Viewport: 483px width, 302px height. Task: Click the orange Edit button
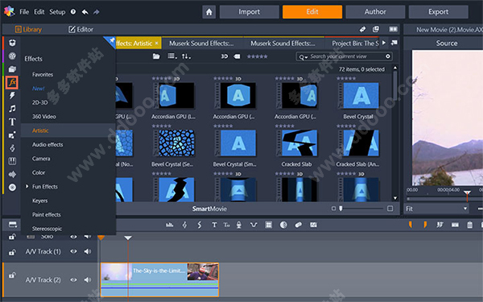tap(312, 12)
